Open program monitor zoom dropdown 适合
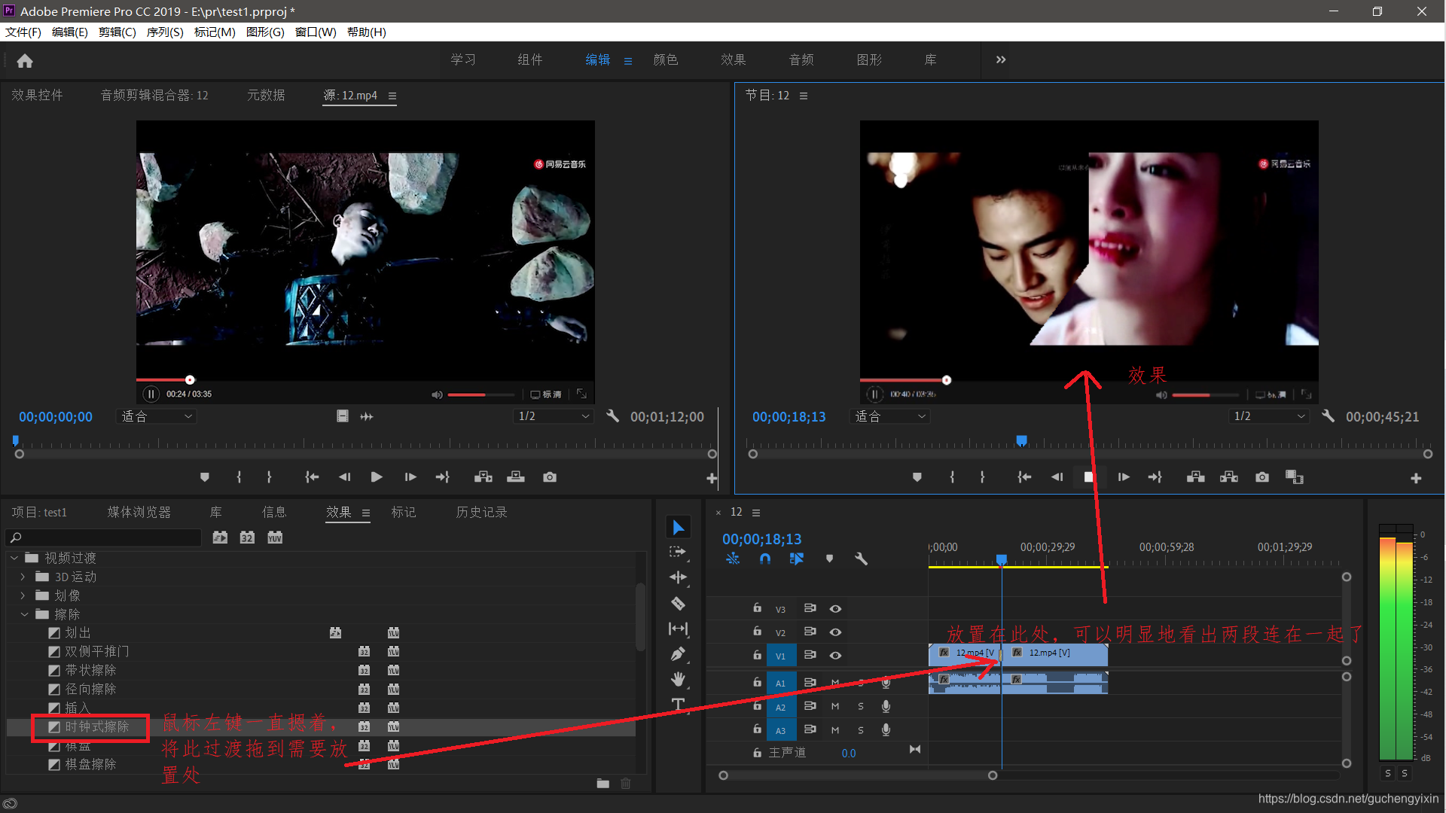 point(889,416)
